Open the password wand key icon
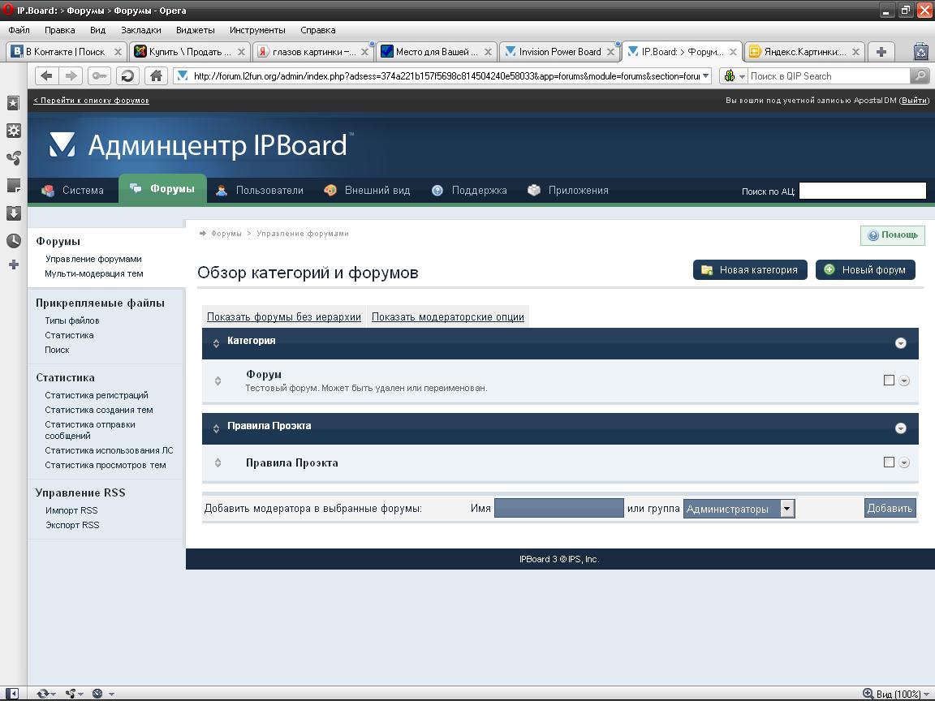 99,75
